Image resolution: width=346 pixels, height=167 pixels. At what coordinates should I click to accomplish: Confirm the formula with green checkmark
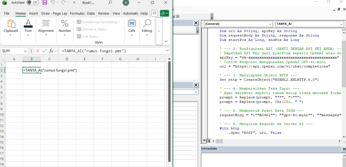(x=44, y=51)
